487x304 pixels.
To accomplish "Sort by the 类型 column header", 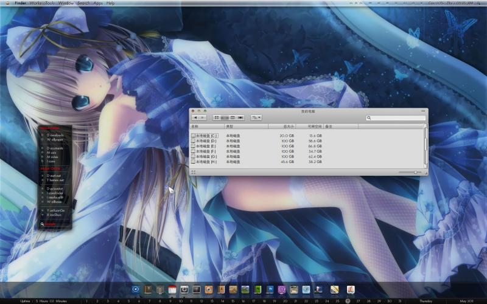I will pos(247,126).
